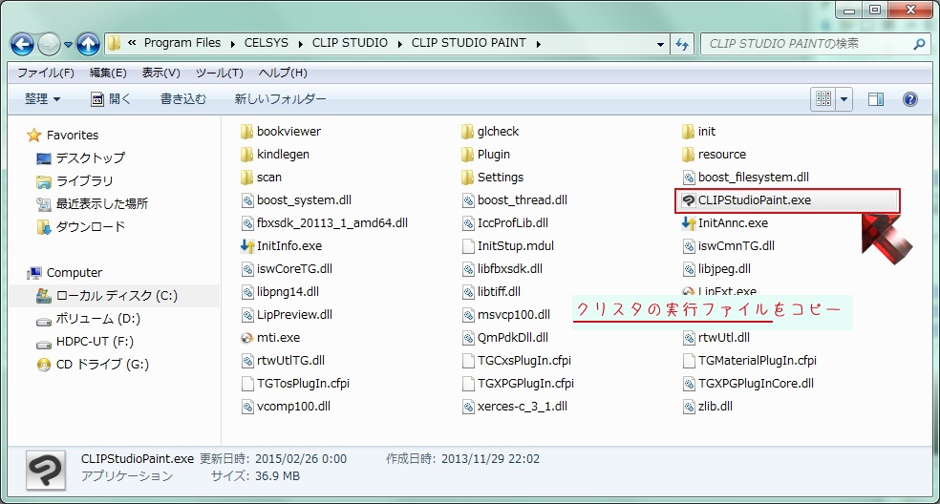
Task: Open help with the question mark icon
Action: [x=910, y=99]
